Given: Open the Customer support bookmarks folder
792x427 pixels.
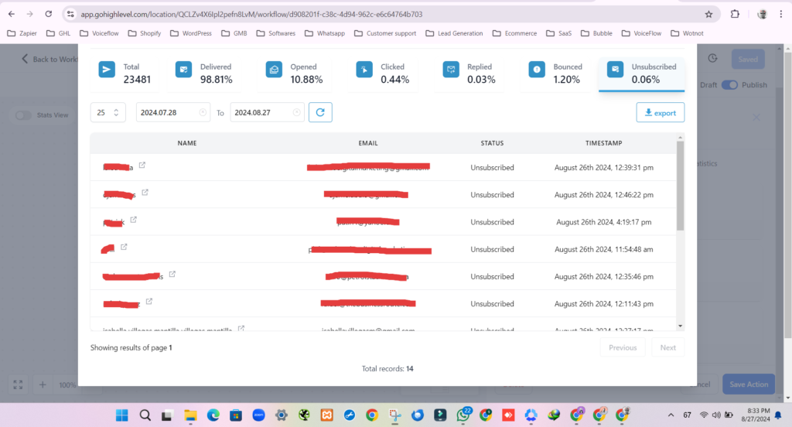Looking at the screenshot, I should [385, 33].
